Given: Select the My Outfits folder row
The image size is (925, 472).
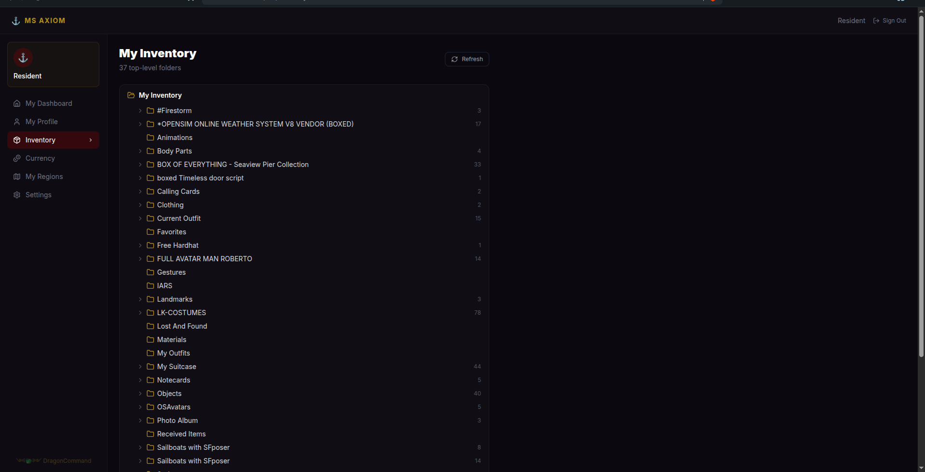Looking at the screenshot, I should coord(304,353).
